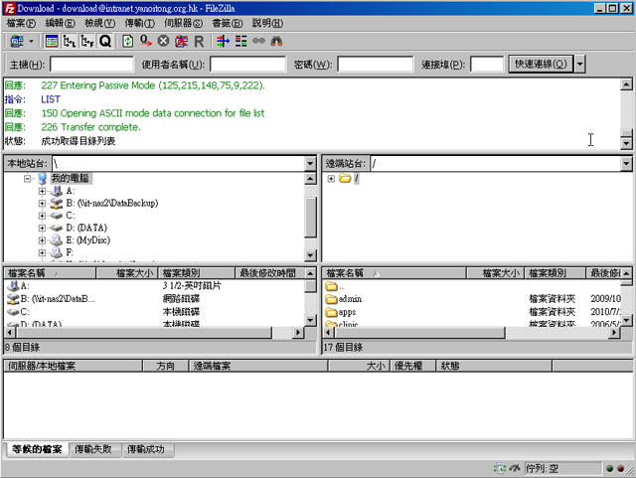Open the 本地站台 path dropdown
Viewport: 636px width, 478px height.
tap(310, 164)
